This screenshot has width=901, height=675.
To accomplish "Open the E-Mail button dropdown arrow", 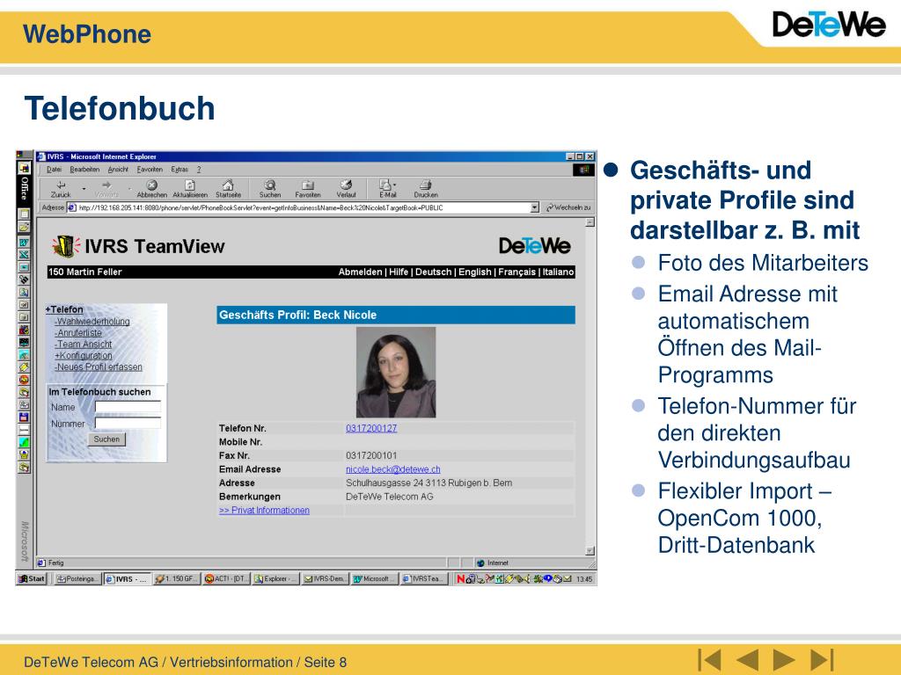I will 395,185.
